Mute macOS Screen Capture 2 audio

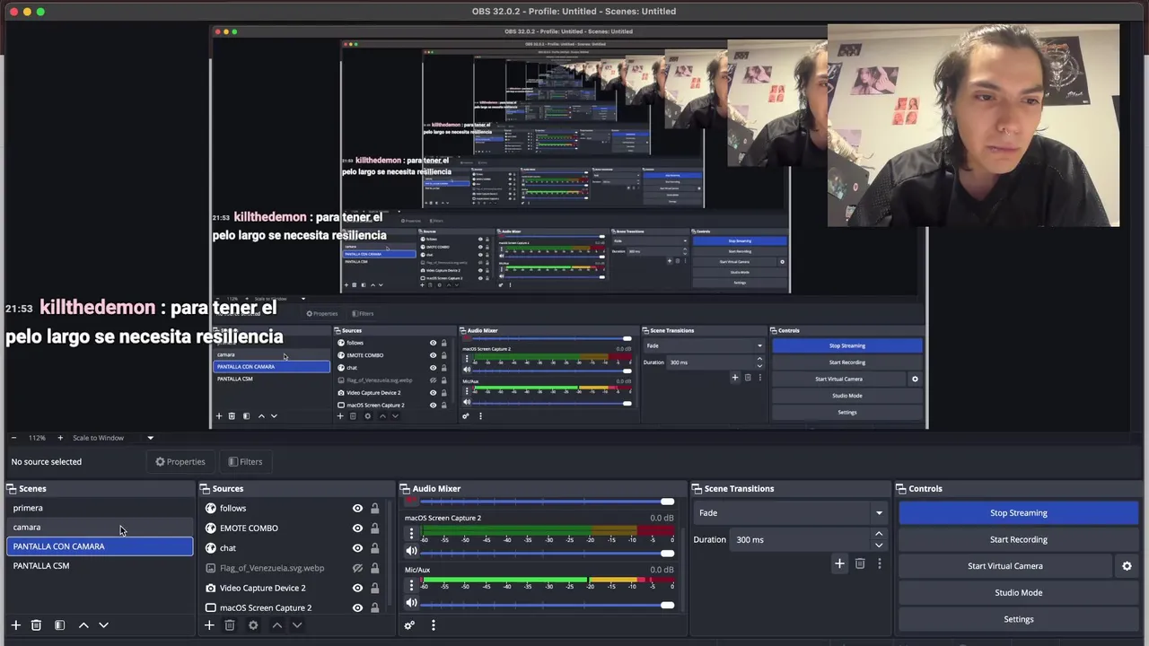(411, 552)
